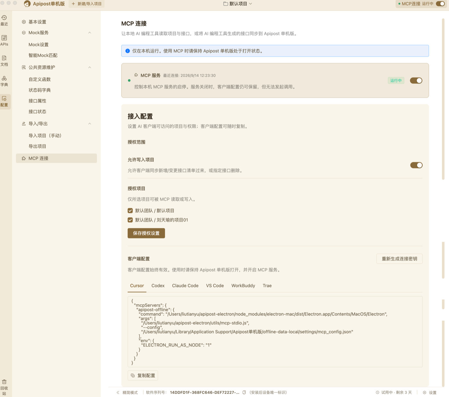Screen dimensions: 449x397
Task: Switch to the Claude Code config tab
Action: pyautogui.click(x=185, y=286)
